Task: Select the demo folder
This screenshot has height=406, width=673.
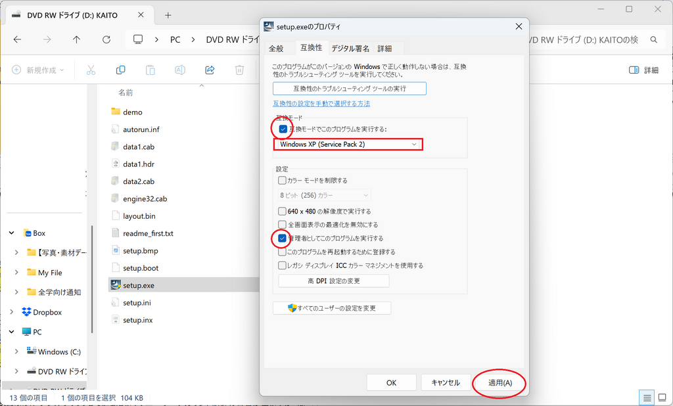Action: point(132,112)
